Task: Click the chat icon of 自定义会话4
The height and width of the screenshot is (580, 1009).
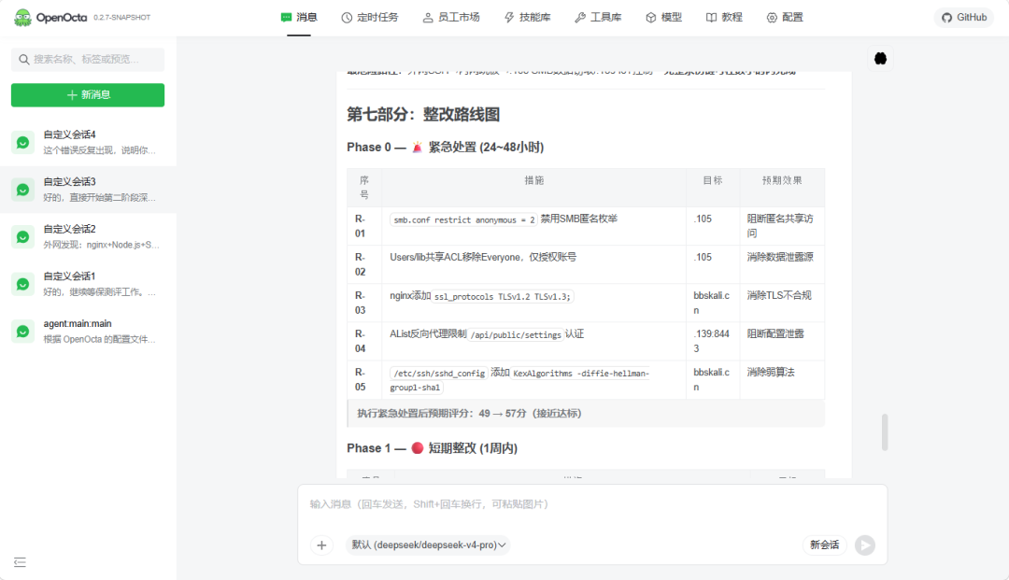Action: pyautogui.click(x=22, y=142)
